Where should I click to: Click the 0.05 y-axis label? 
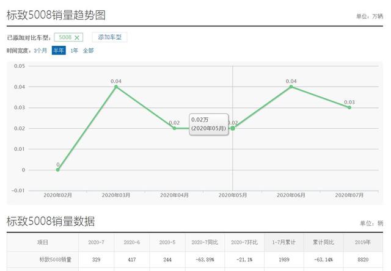(x=20, y=66)
